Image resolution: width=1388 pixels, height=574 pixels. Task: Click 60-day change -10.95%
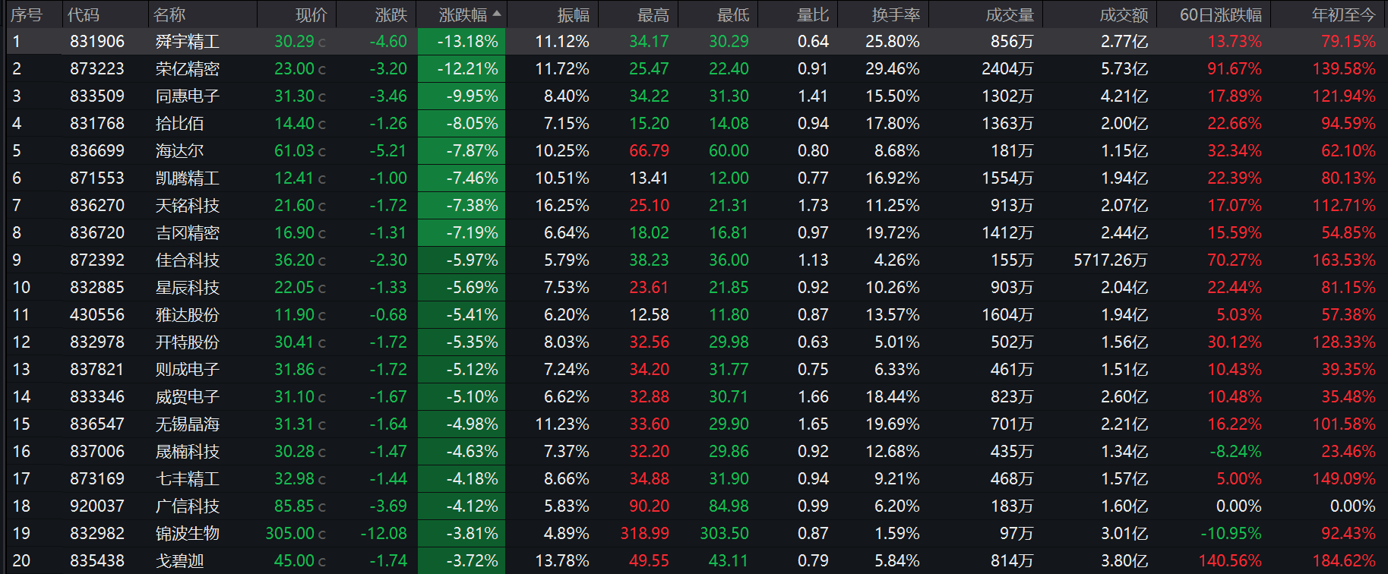tap(1231, 534)
